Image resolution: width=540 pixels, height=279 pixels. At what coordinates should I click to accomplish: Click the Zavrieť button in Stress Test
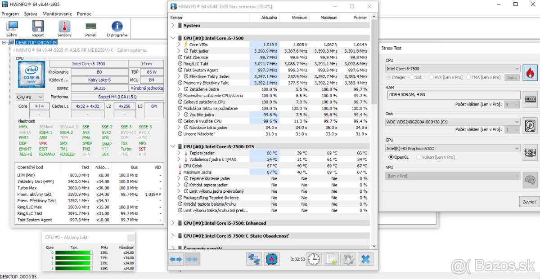point(530,202)
